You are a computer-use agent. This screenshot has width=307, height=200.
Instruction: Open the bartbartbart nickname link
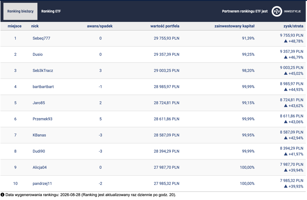tap(43, 87)
